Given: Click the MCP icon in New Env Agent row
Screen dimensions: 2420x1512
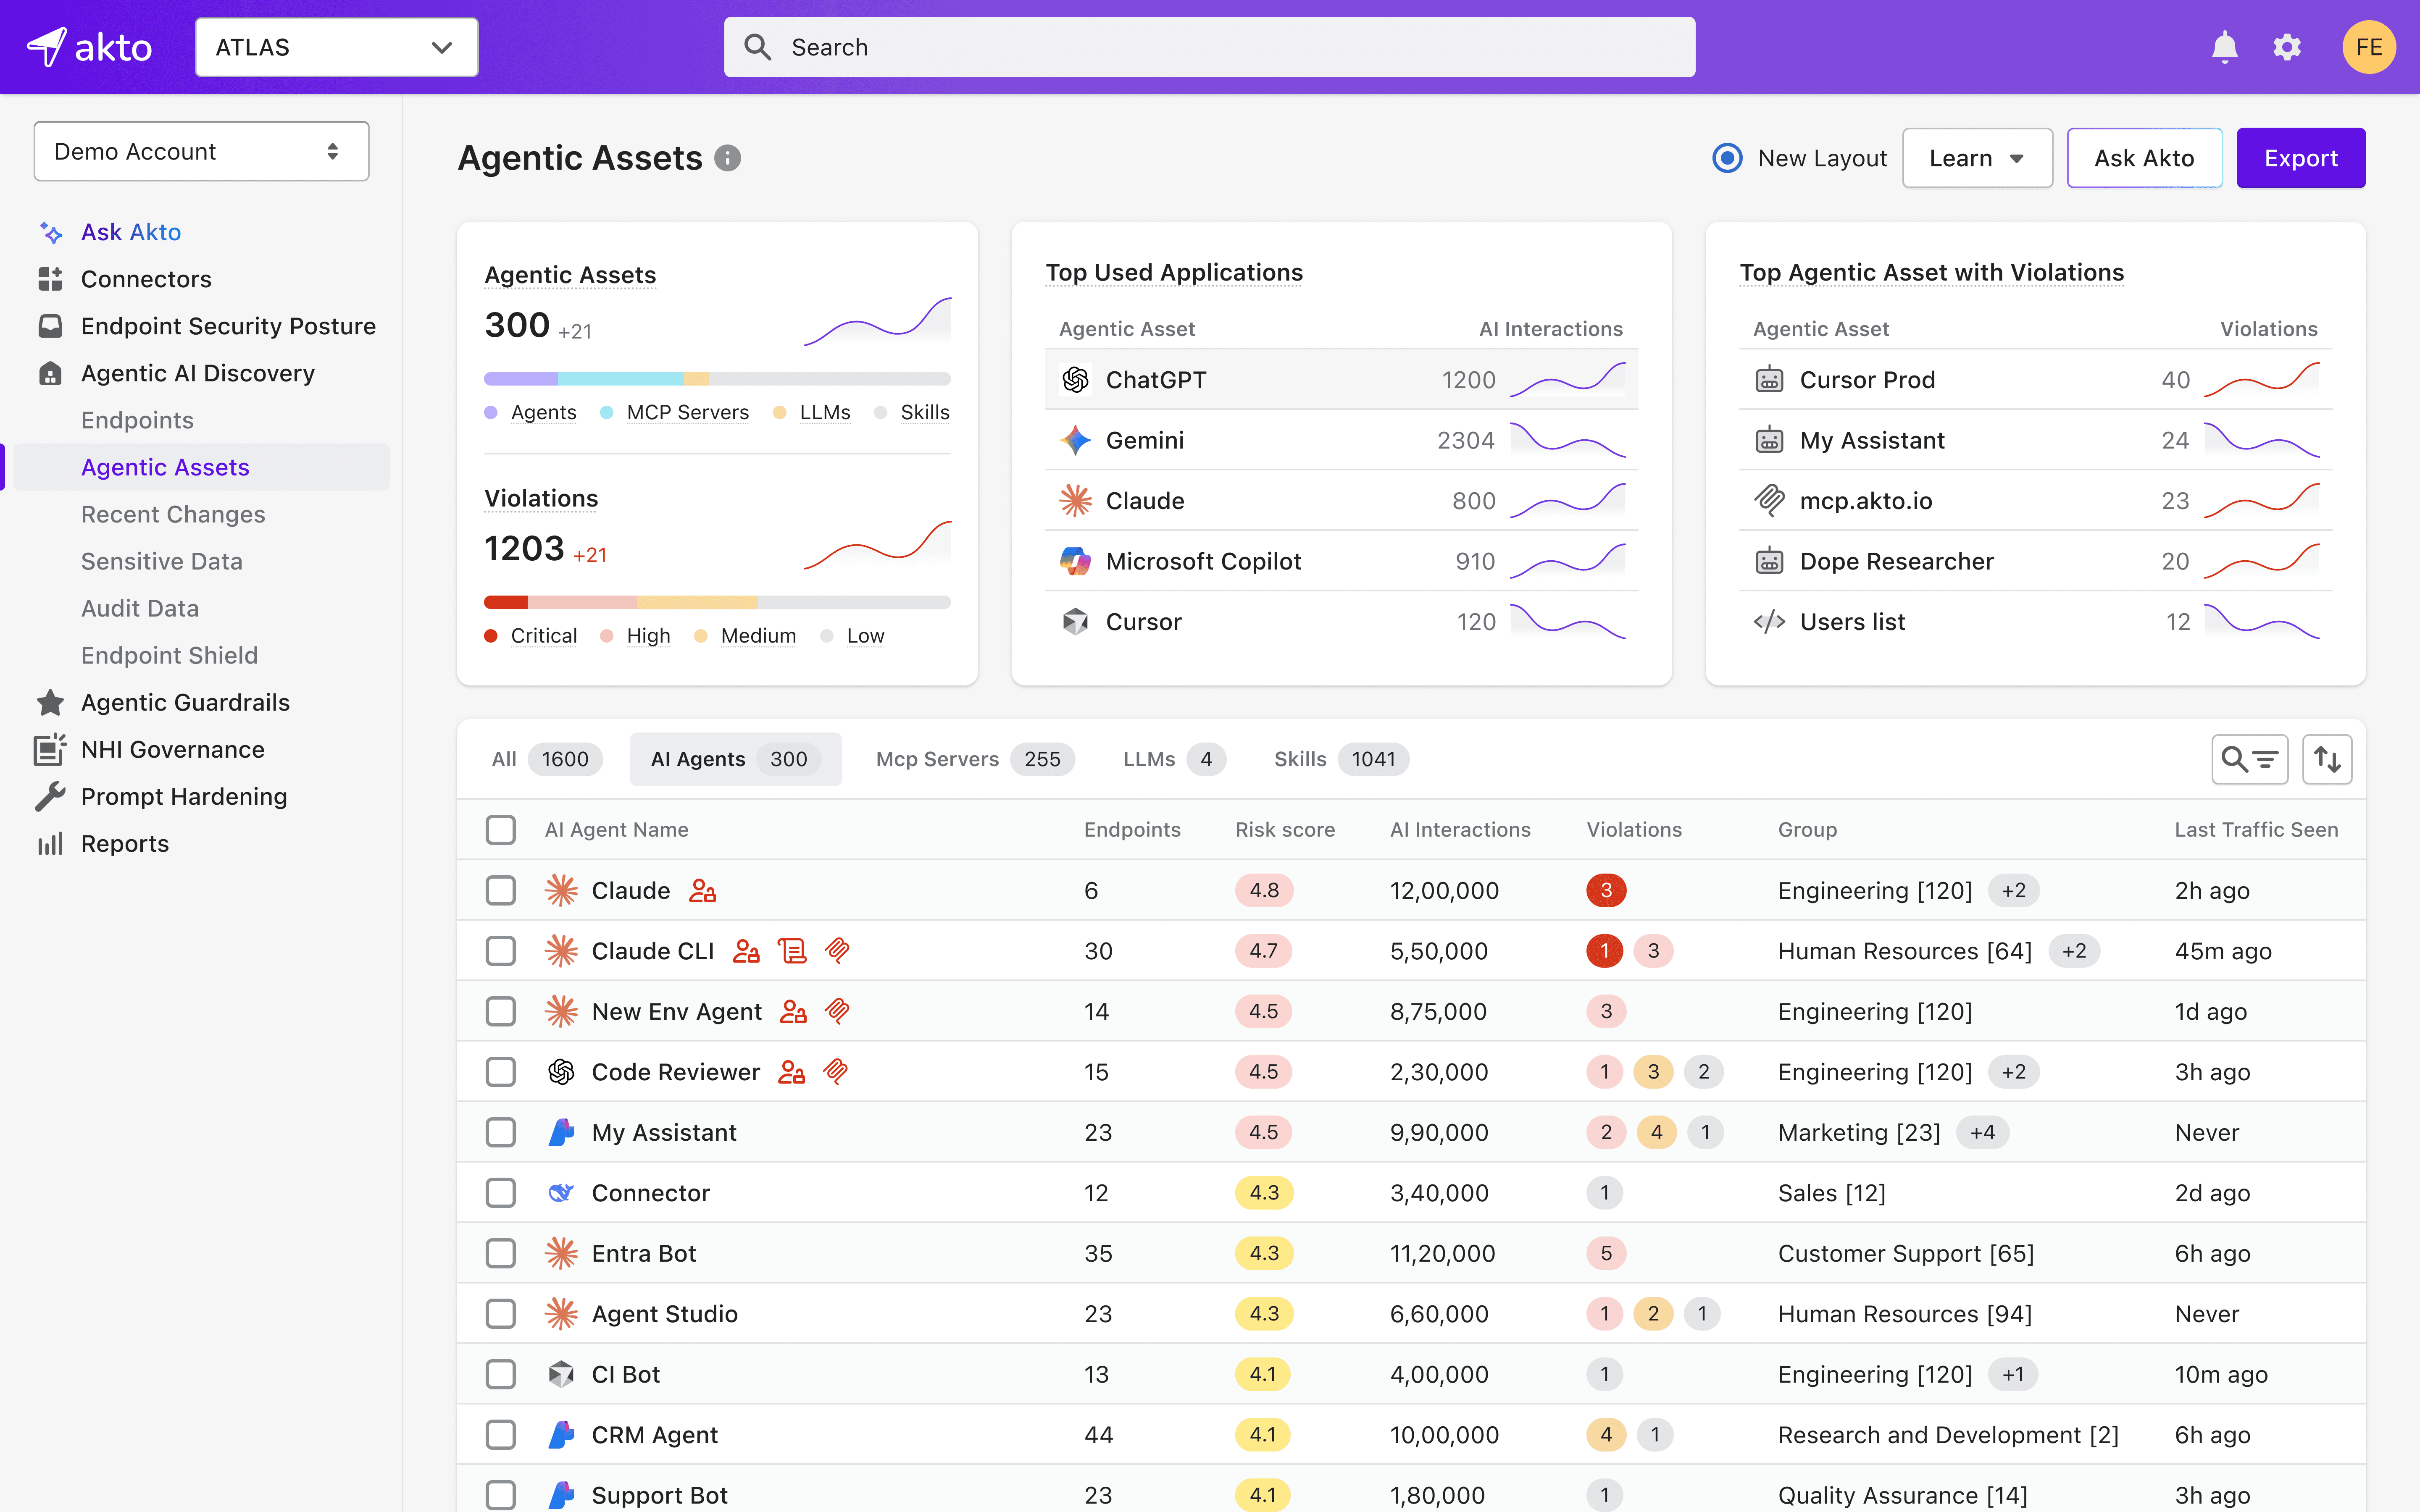Looking at the screenshot, I should (x=837, y=1011).
